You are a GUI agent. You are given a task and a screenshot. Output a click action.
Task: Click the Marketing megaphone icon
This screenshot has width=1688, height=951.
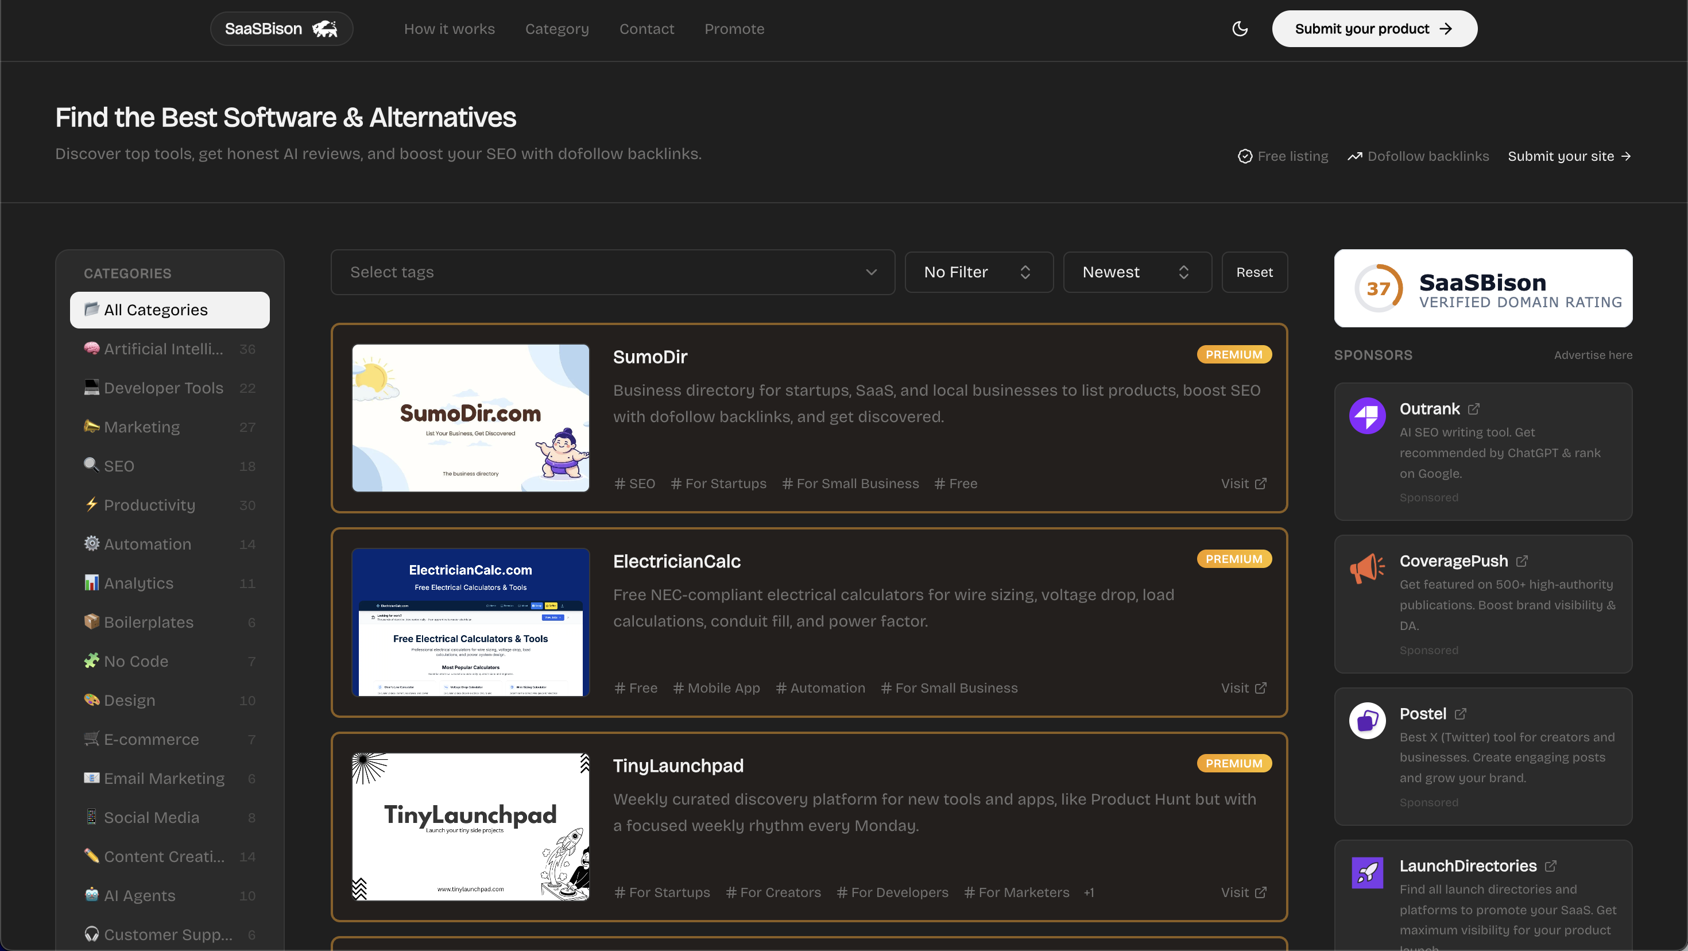pos(92,426)
